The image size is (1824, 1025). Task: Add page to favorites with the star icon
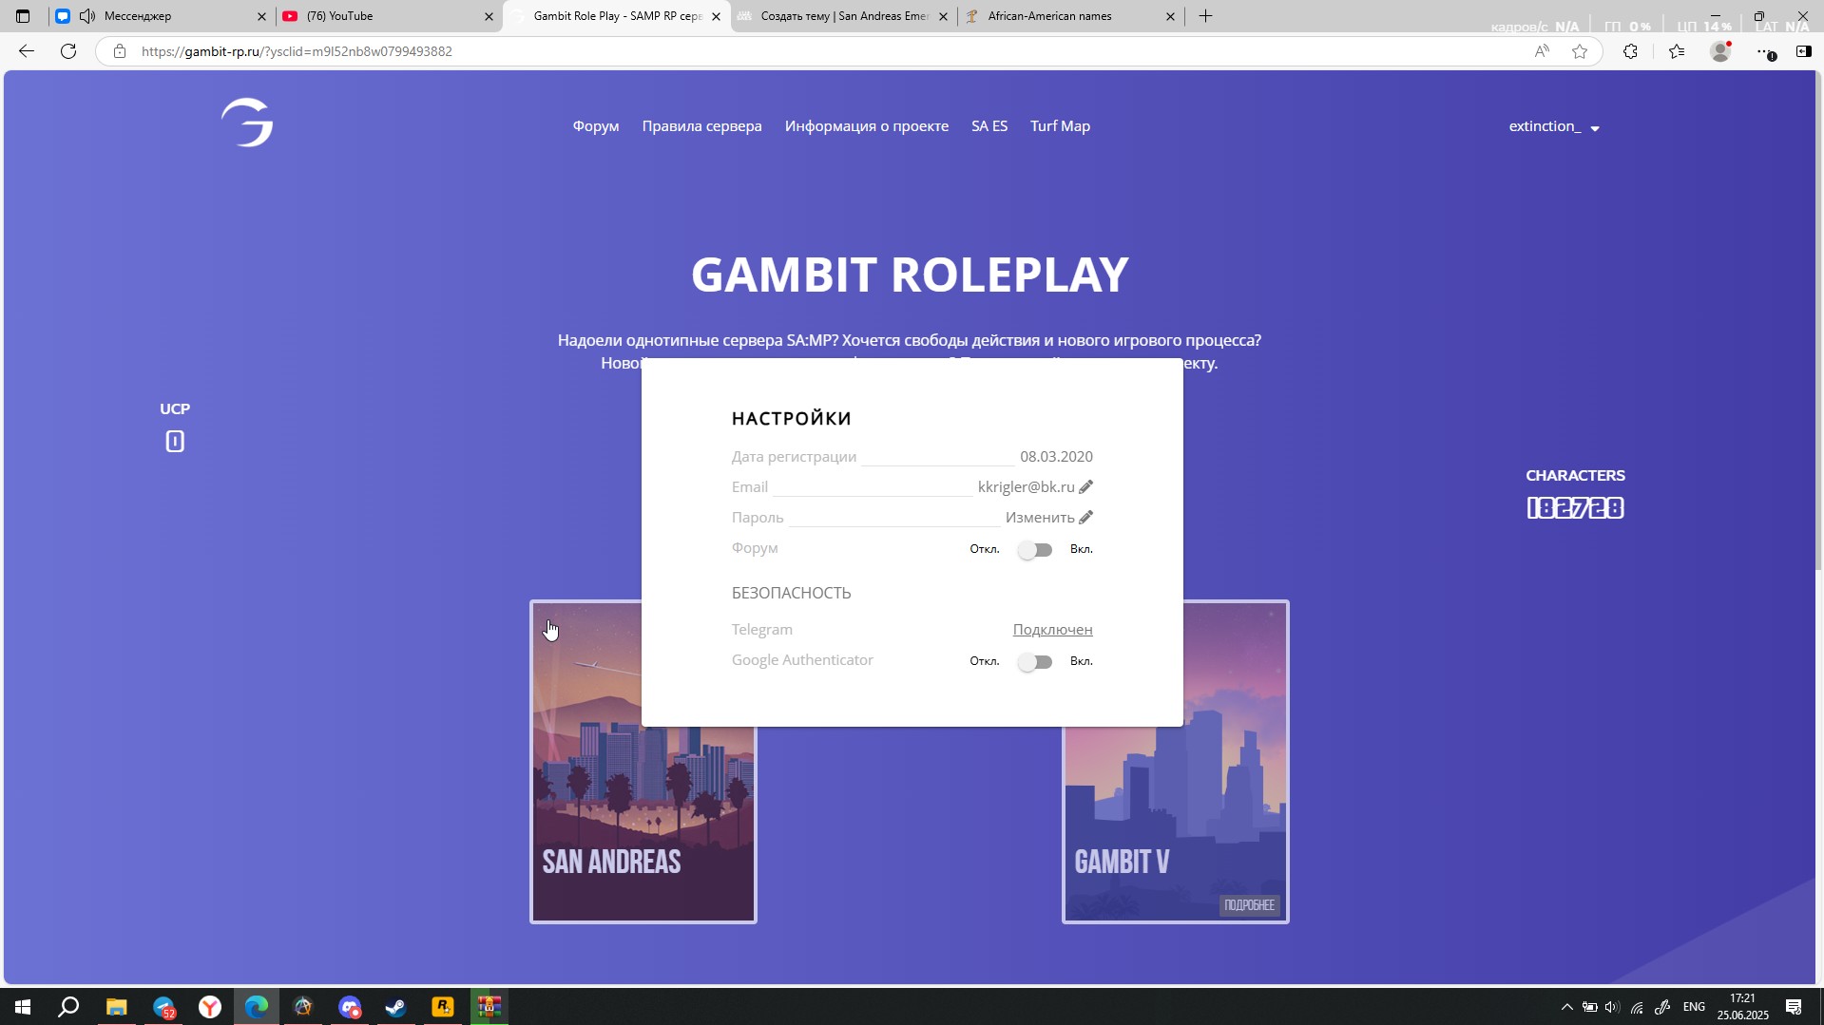pyautogui.click(x=1580, y=51)
